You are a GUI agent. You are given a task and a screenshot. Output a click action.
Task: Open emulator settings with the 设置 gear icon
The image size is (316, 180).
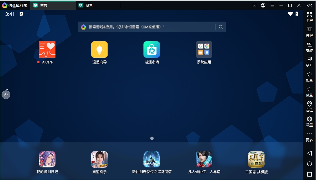(x=309, y=121)
